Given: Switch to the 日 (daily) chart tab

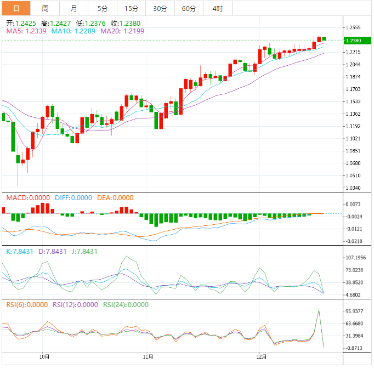Looking at the screenshot, I should pyautogui.click(x=16, y=8).
